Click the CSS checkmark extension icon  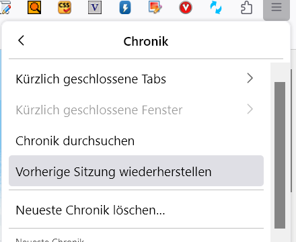pyautogui.click(x=65, y=7)
